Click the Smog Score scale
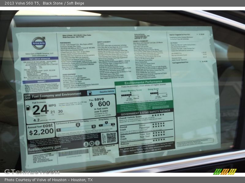Screen dimensions: 245x183 click(x=158, y=93)
